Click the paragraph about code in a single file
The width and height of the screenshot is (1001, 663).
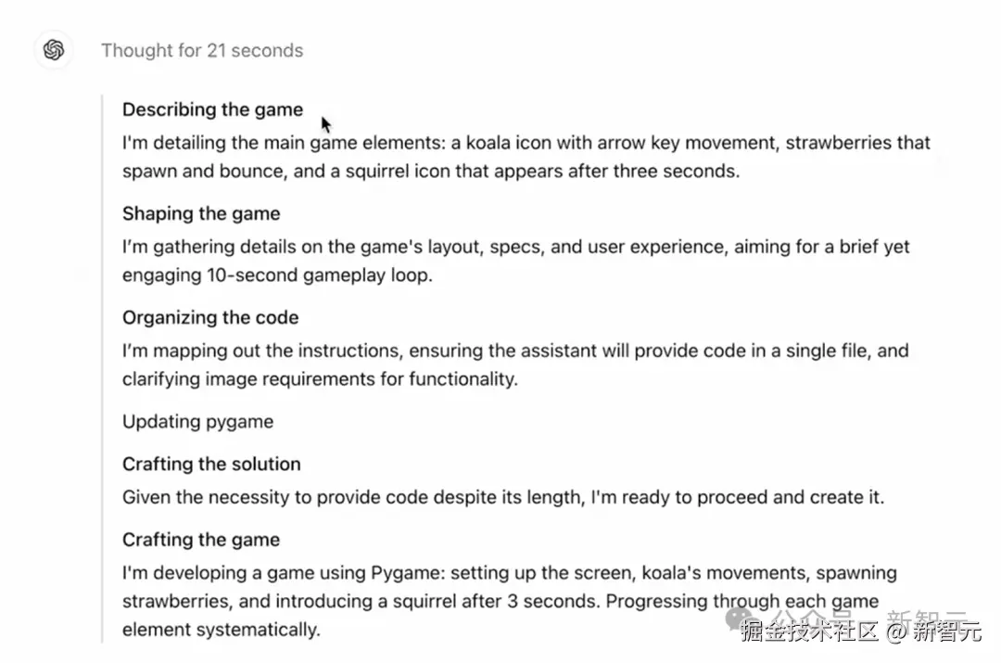click(514, 364)
